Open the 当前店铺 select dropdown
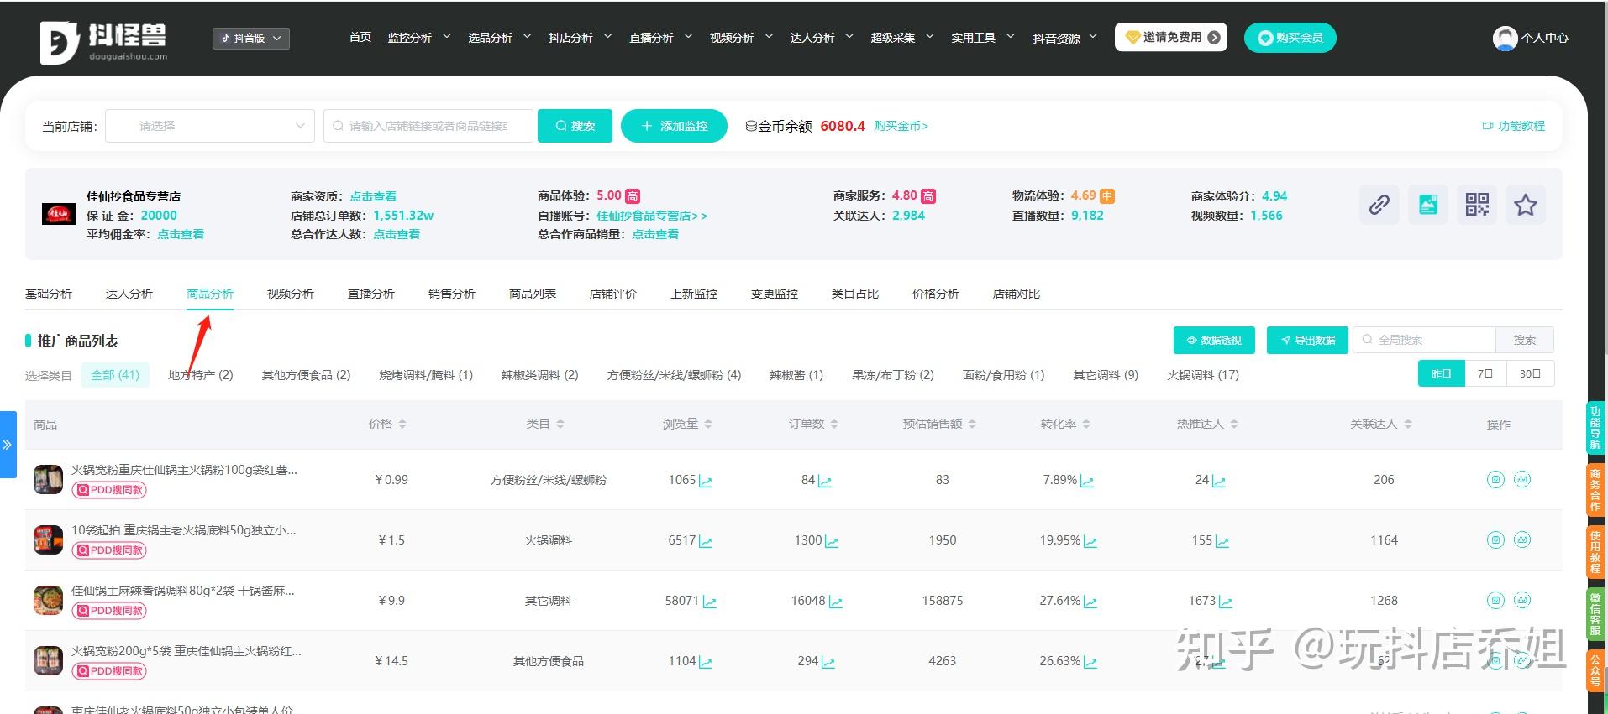 point(210,126)
